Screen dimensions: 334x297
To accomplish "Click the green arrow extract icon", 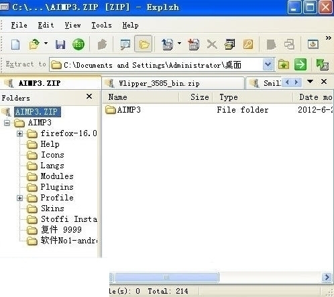I will [300, 64].
